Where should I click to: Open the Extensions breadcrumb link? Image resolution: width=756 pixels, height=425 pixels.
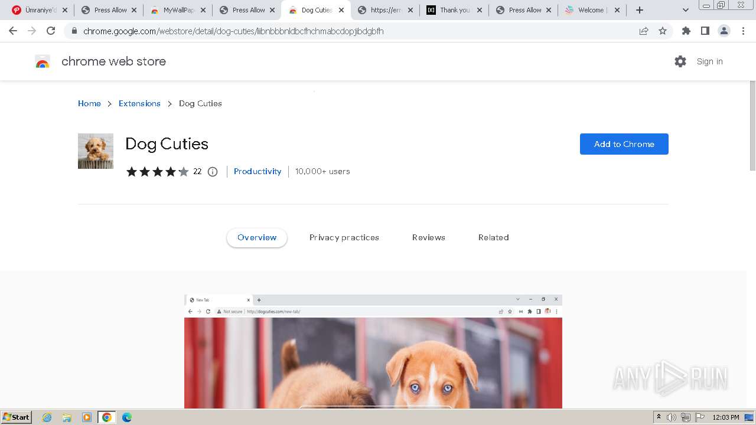(x=139, y=103)
